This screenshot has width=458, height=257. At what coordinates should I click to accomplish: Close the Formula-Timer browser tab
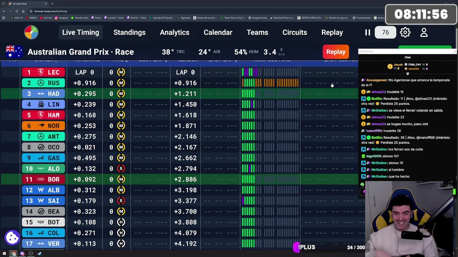click(46, 4)
